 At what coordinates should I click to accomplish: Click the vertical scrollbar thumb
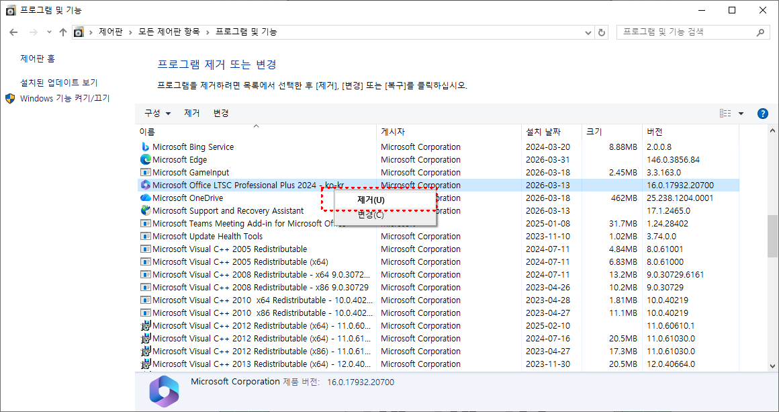(x=772, y=236)
